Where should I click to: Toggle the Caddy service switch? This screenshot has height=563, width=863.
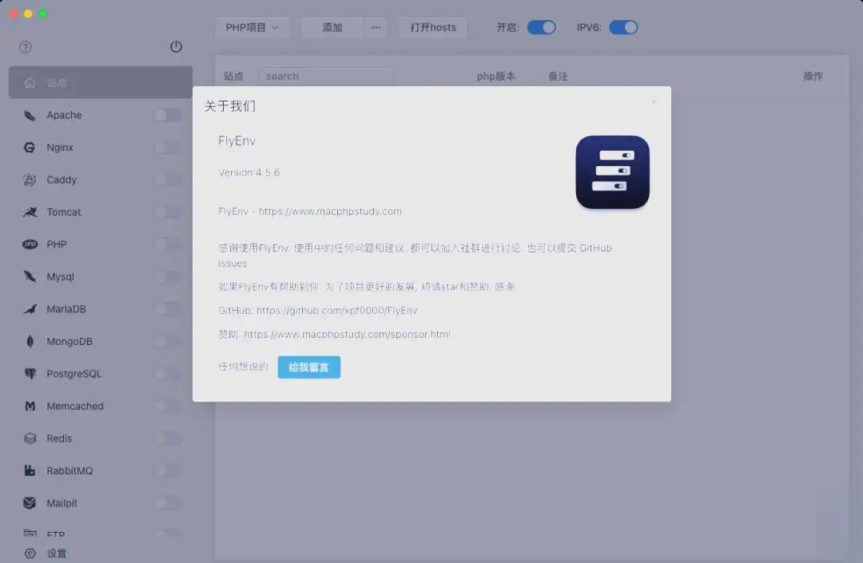pyautogui.click(x=168, y=180)
